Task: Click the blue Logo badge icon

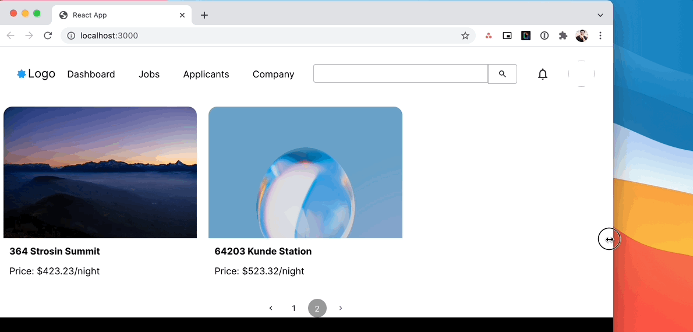Action: (x=21, y=74)
